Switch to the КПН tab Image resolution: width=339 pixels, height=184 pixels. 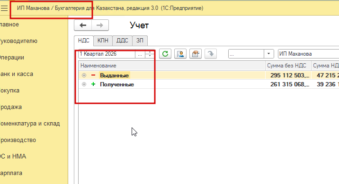coord(103,41)
